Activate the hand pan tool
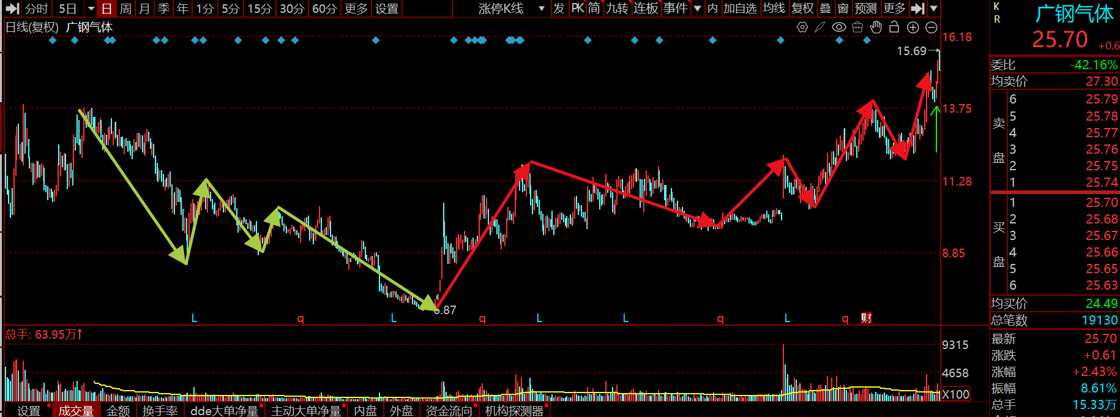This screenshot has width=1120, height=417. [x=876, y=27]
